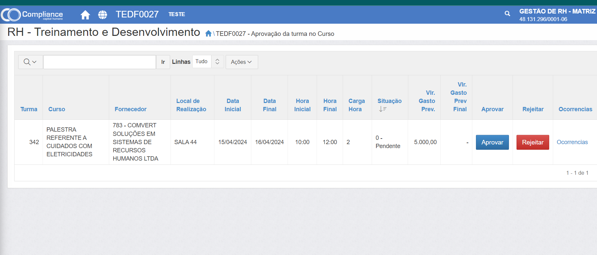Viewport: 597px width, 255px height.
Task: Click the 1 - 1 de 1 pagination text
Action: (x=577, y=173)
